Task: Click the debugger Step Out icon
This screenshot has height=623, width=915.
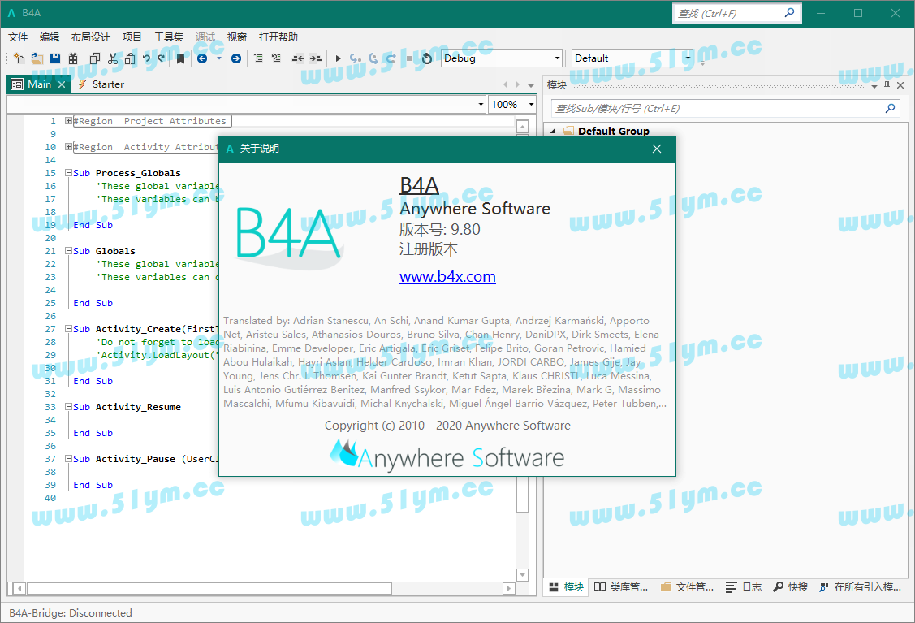Action: pyautogui.click(x=391, y=58)
